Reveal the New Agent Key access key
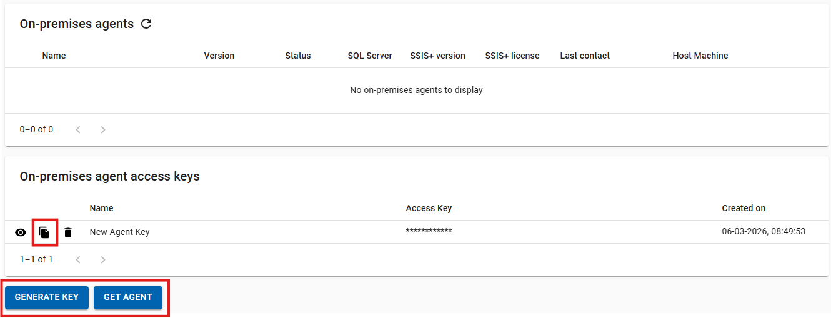831x318 pixels. pyautogui.click(x=21, y=232)
